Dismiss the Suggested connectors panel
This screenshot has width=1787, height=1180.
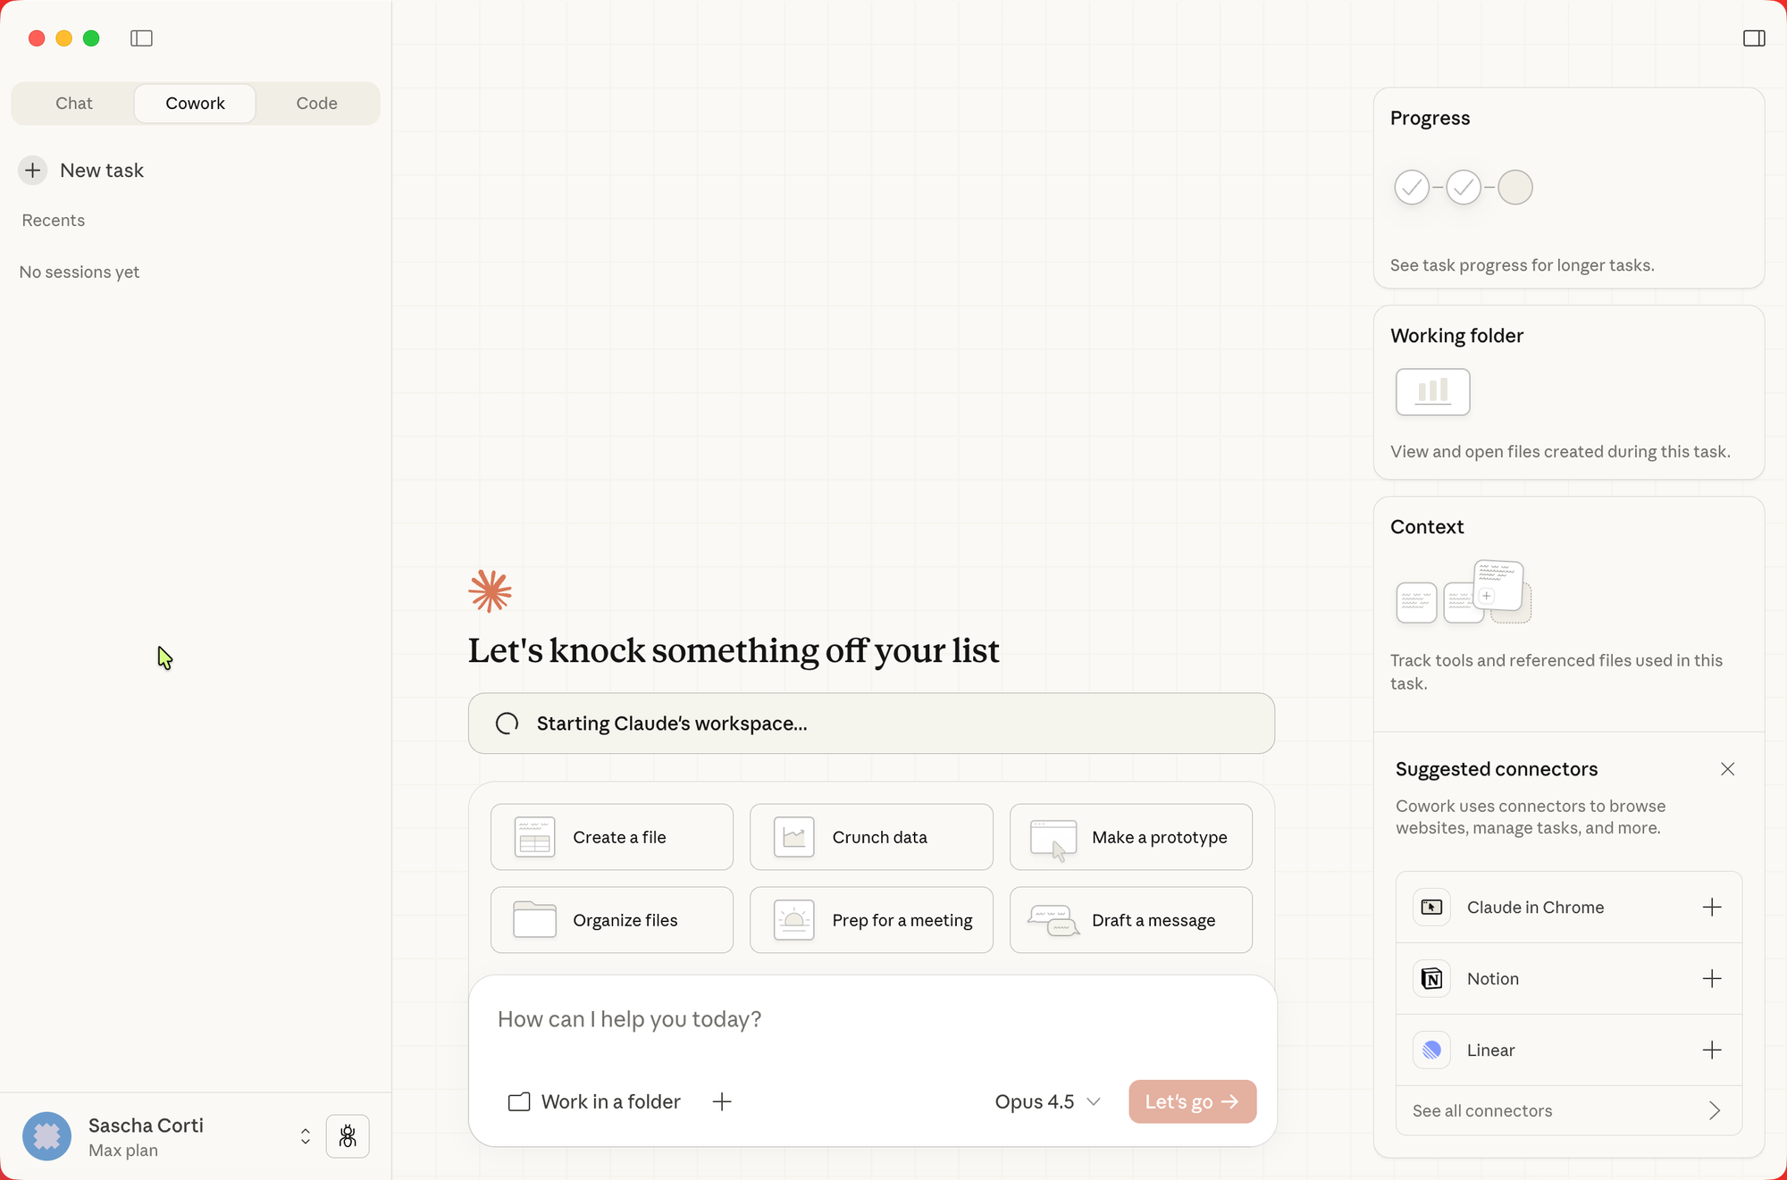(x=1727, y=768)
